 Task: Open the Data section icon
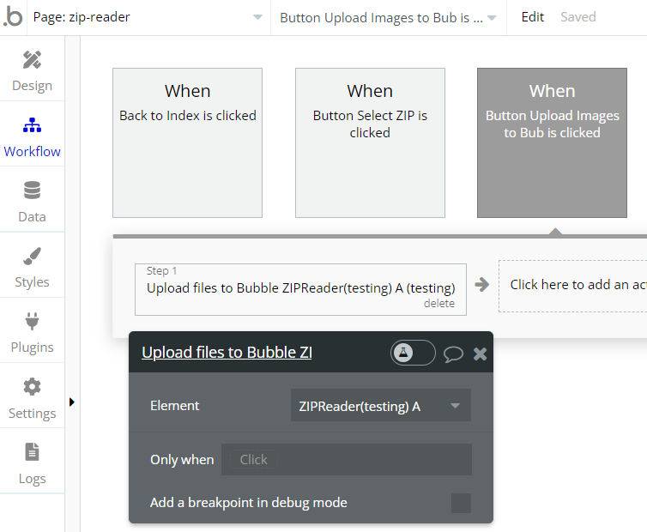tap(32, 190)
